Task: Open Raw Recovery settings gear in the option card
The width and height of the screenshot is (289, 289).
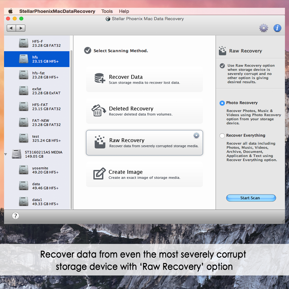Action: (x=196, y=136)
